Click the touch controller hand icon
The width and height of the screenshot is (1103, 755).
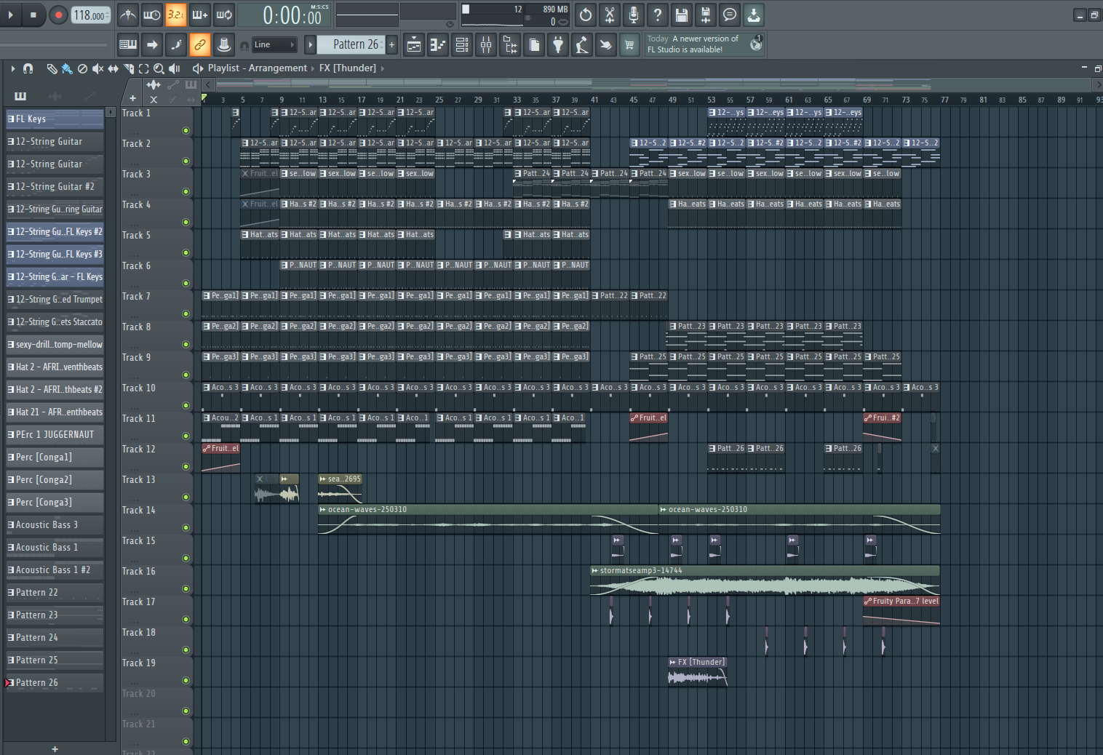click(x=605, y=44)
